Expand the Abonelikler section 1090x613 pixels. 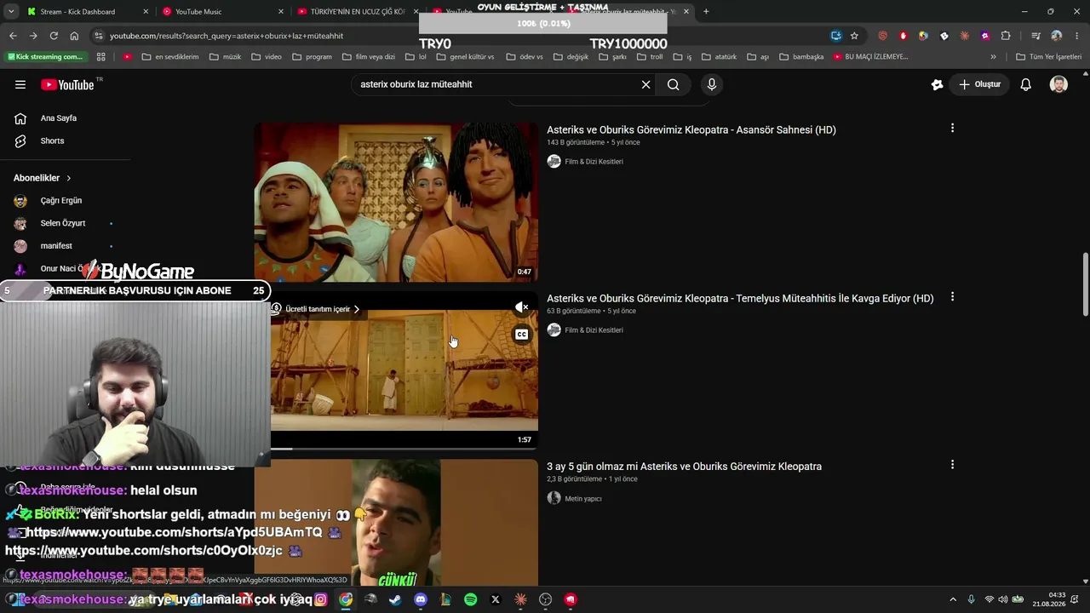(x=43, y=178)
